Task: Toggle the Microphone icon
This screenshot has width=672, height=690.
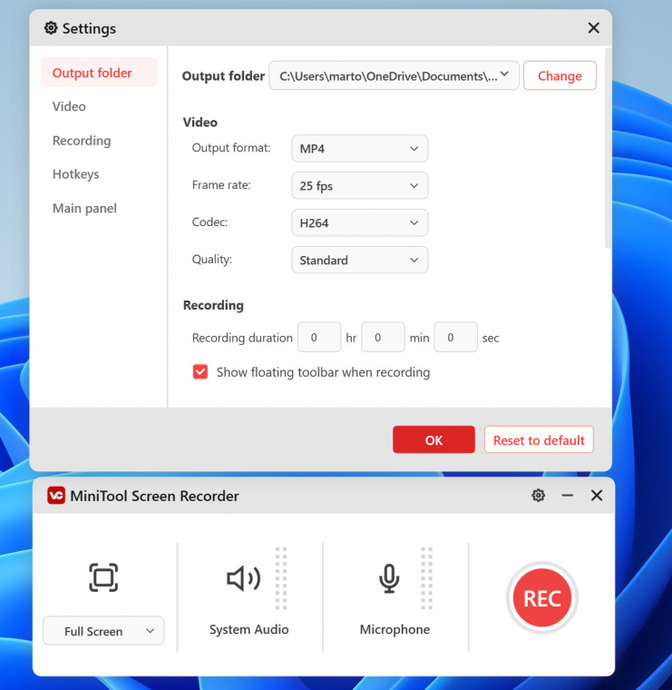Action: pyautogui.click(x=389, y=578)
